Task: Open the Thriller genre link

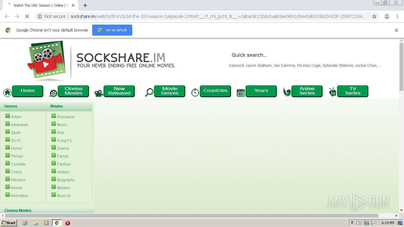Action: pos(17,156)
